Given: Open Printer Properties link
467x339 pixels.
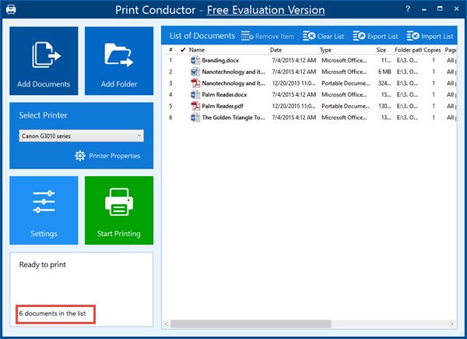Looking at the screenshot, I should click(114, 156).
